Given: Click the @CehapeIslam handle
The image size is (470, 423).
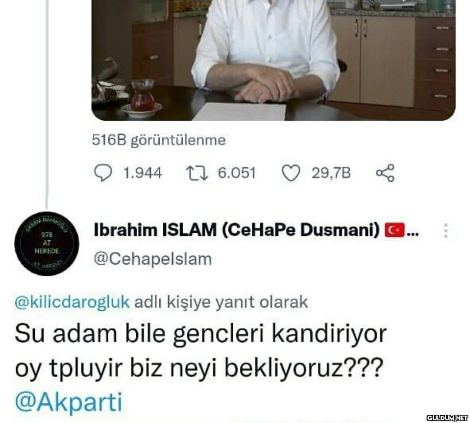Looking at the screenshot, I should point(153,259).
